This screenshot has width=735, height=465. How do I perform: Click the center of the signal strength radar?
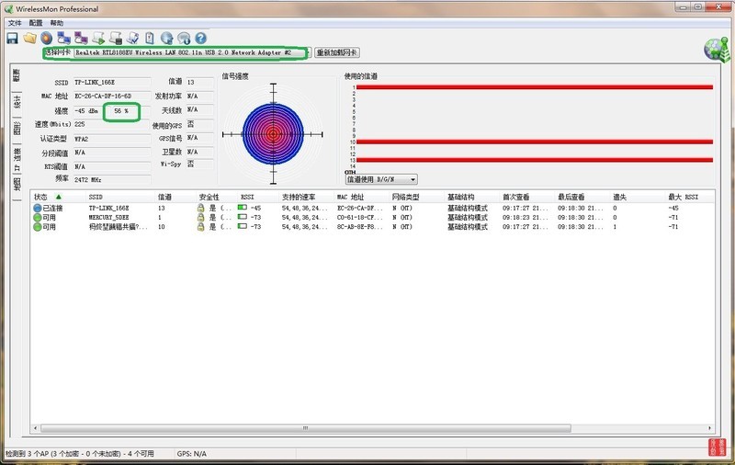[x=273, y=134]
